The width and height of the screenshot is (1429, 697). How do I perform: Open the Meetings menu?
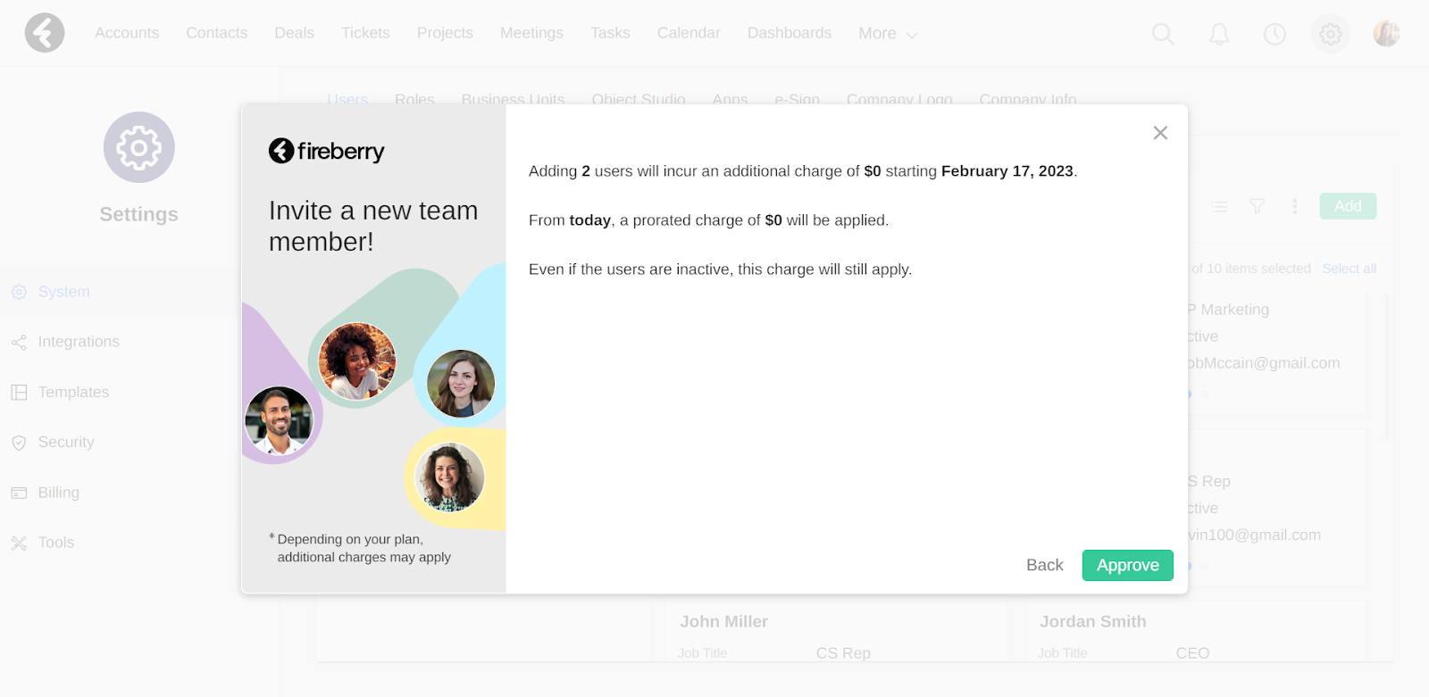click(531, 33)
